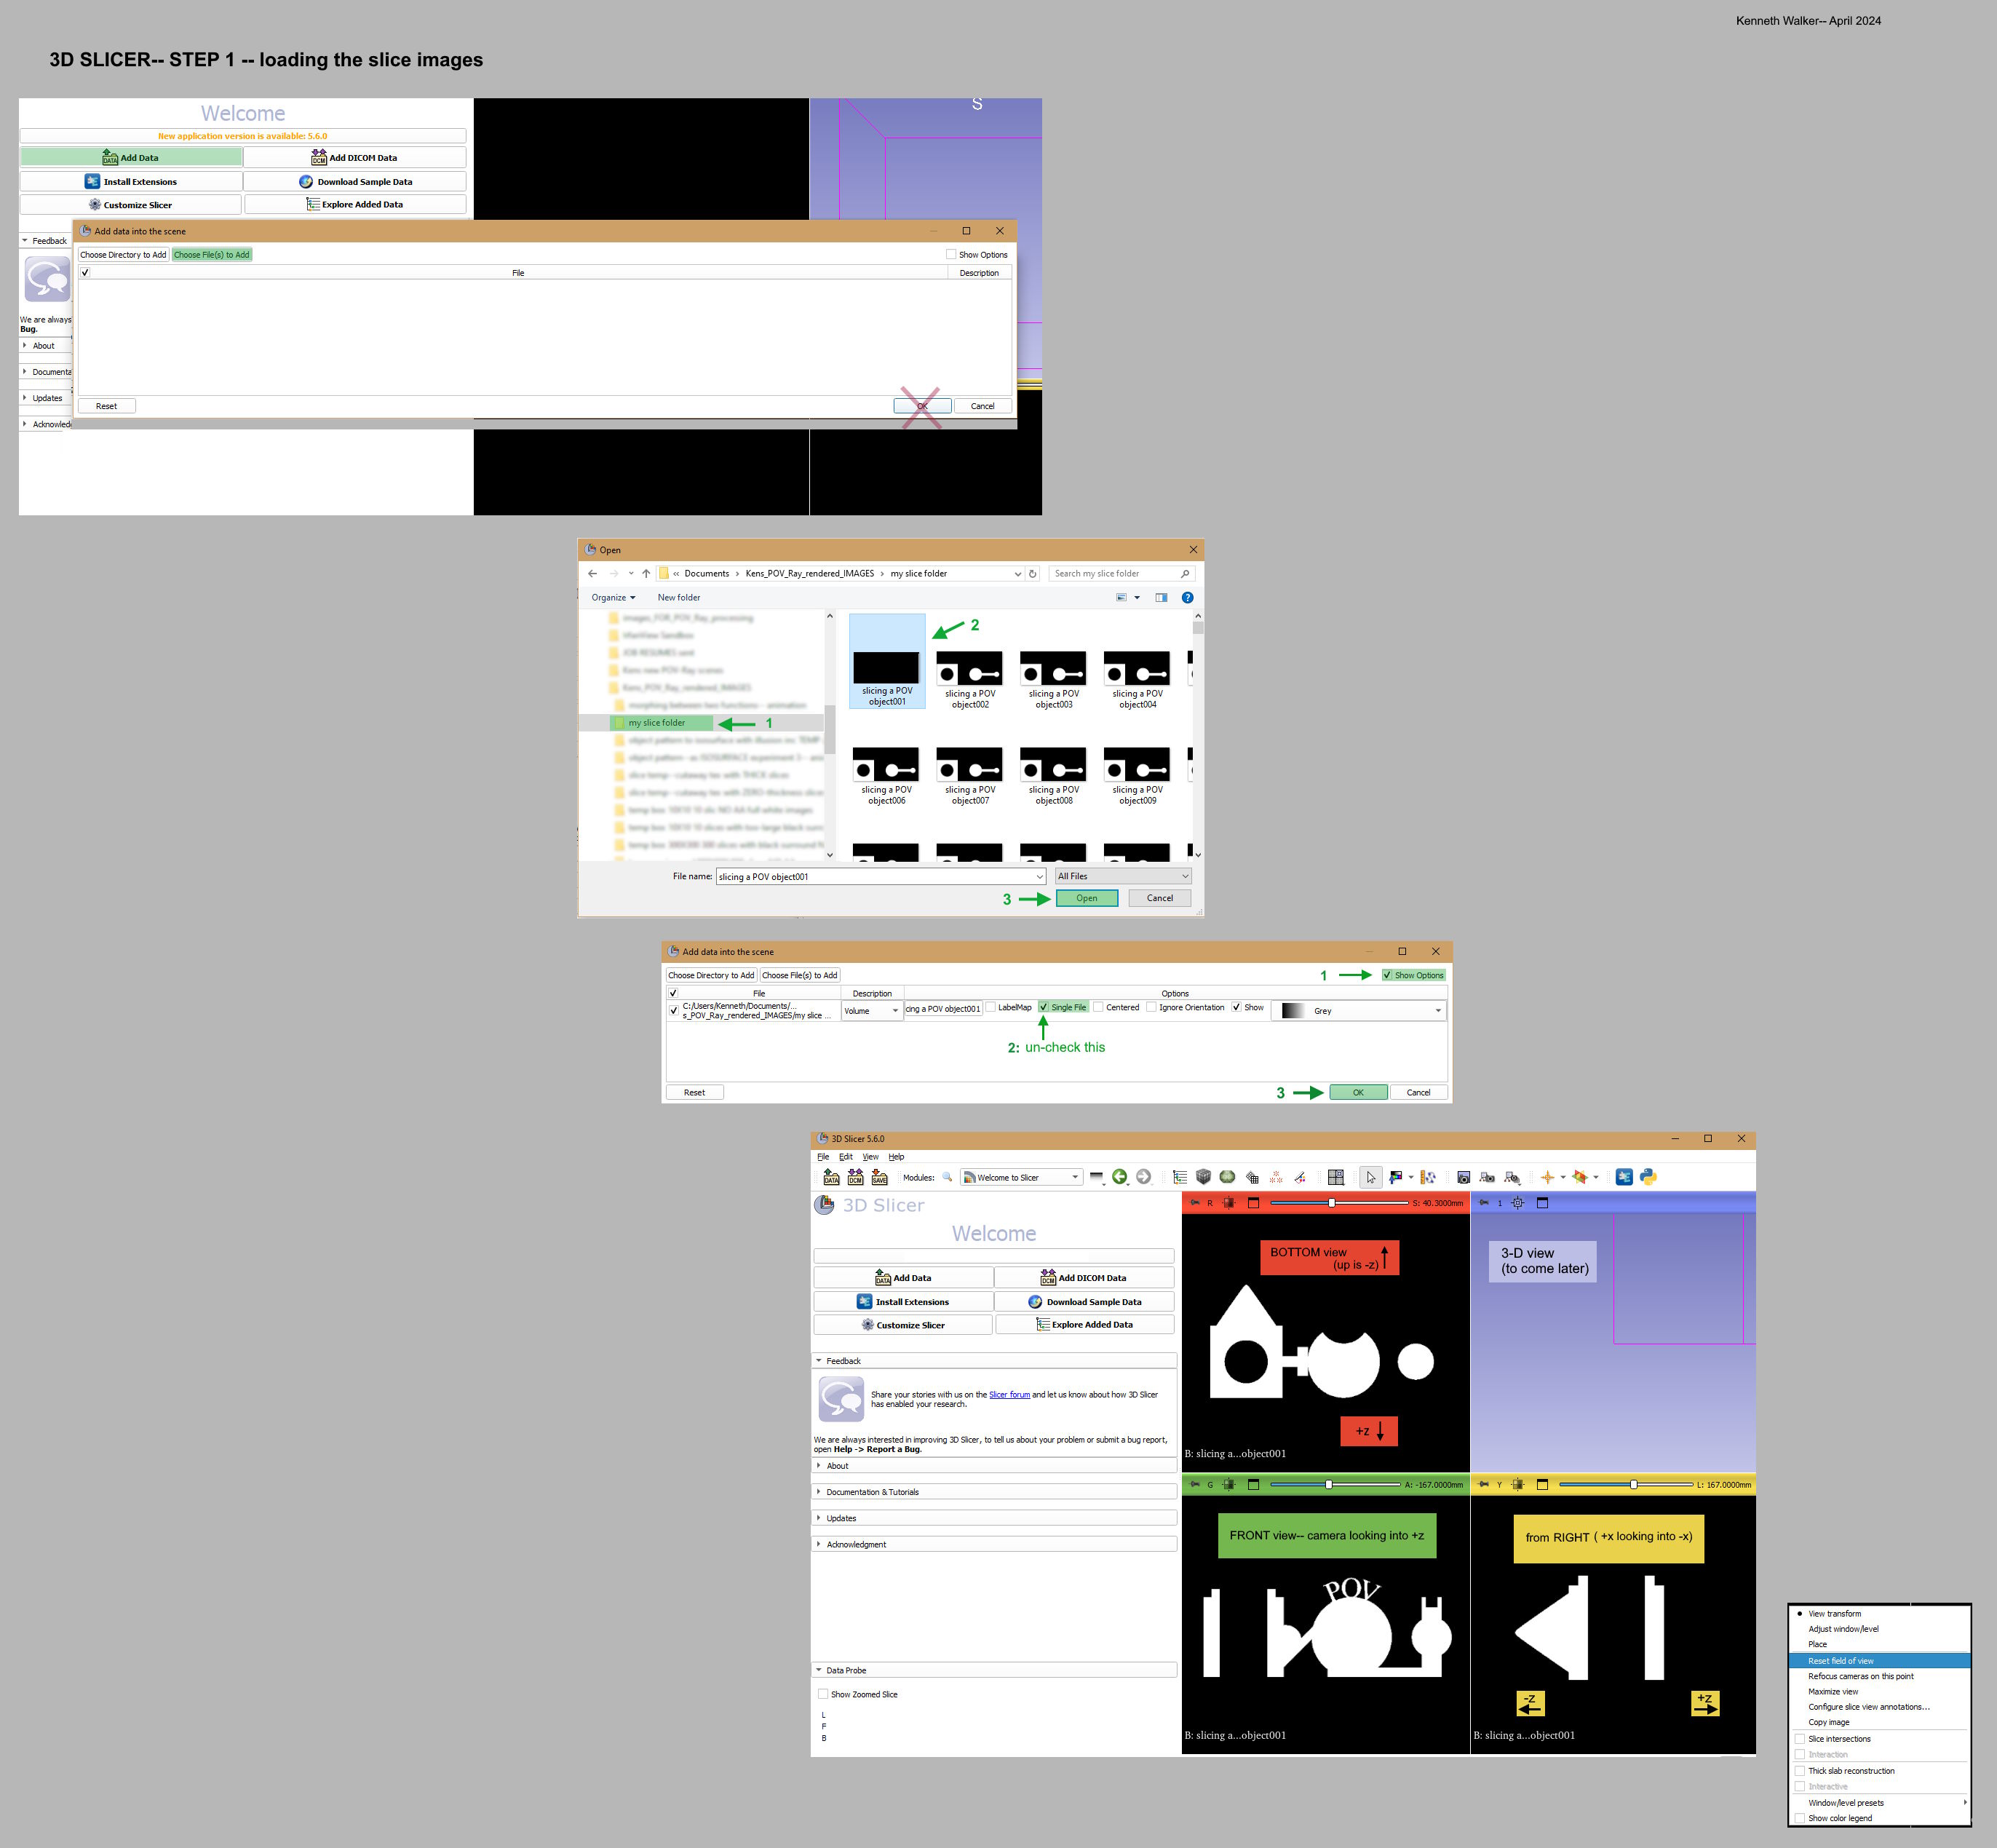Expand the Documentation & Tutorials section
This screenshot has width=1997, height=1848.
872,1492
